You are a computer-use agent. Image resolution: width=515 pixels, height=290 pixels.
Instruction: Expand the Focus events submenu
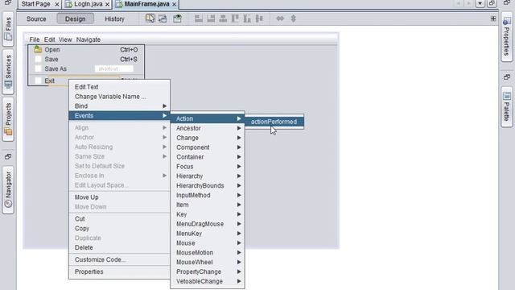(x=208, y=167)
